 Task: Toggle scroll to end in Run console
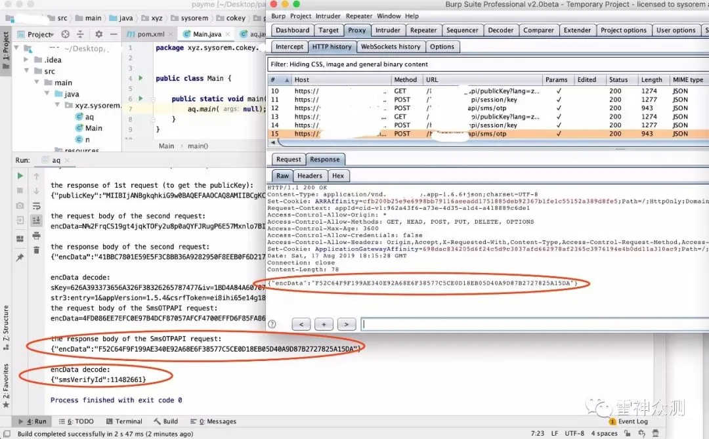(x=37, y=220)
